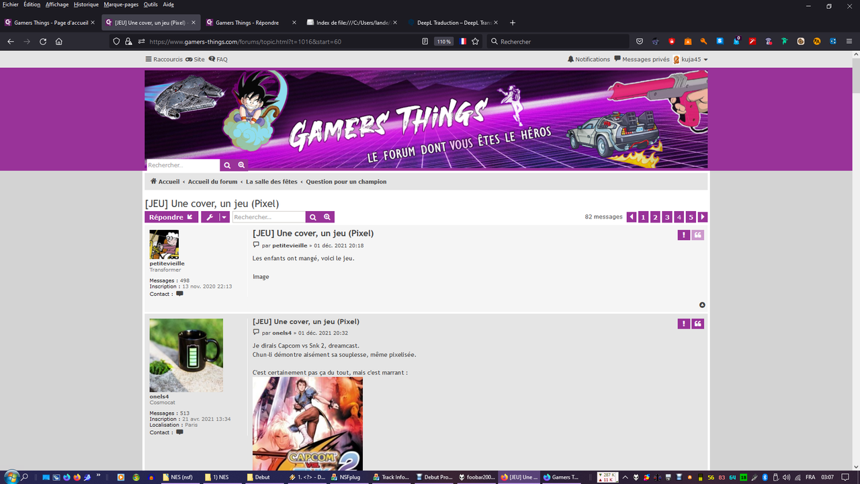Go to next page arrow in pagination
The height and width of the screenshot is (484, 860).
click(x=703, y=217)
